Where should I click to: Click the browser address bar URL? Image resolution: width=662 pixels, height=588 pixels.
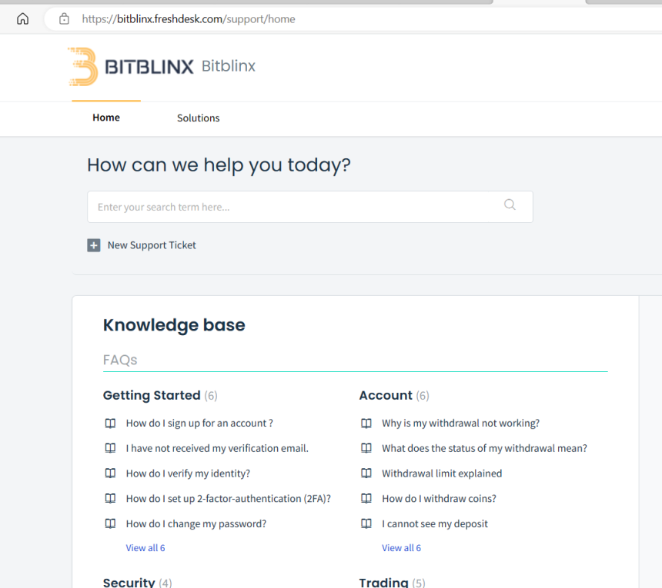[189, 19]
